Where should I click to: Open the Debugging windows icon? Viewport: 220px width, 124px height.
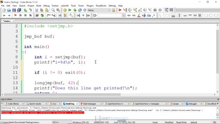click(166, 10)
